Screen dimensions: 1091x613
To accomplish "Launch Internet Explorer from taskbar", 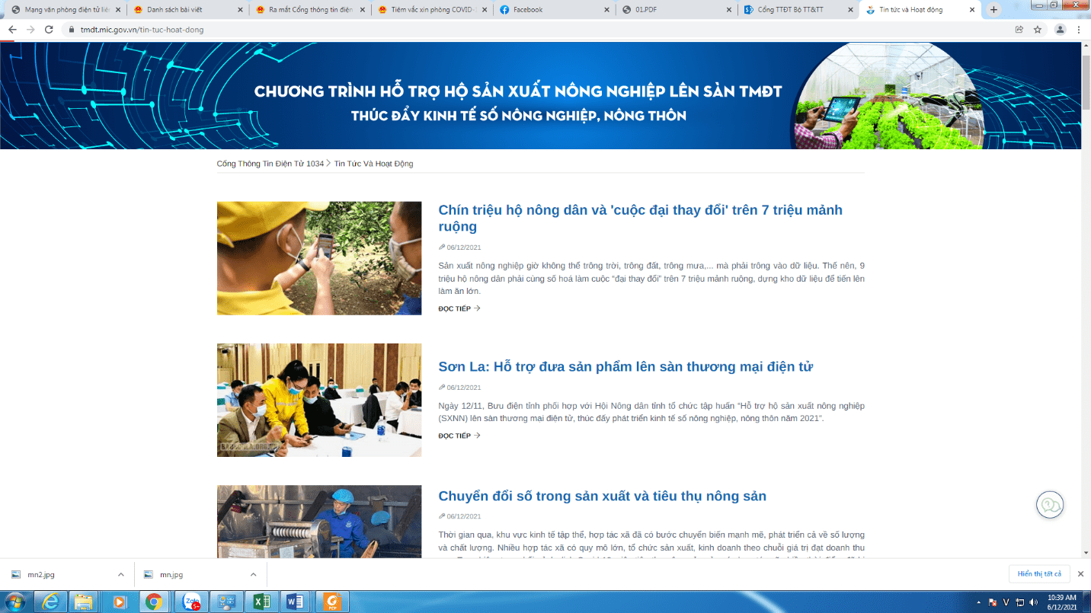I will tap(50, 602).
